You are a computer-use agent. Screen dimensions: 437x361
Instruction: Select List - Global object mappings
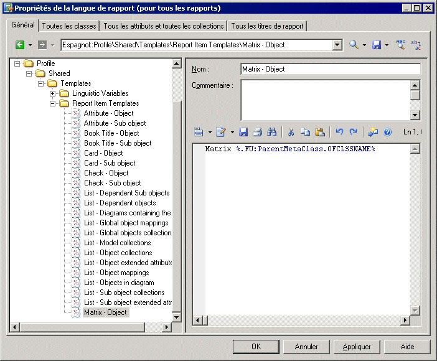[x=126, y=223]
